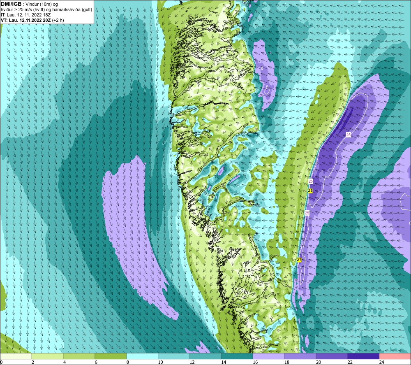
Task: Click the '18' tick label on the color scale
Action: [287, 362]
